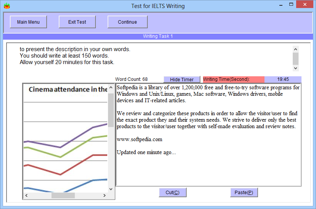Maximize the Test for IELTS Writing window
Image resolution: width=316 pixels, height=209 pixels.
tap(291, 5)
